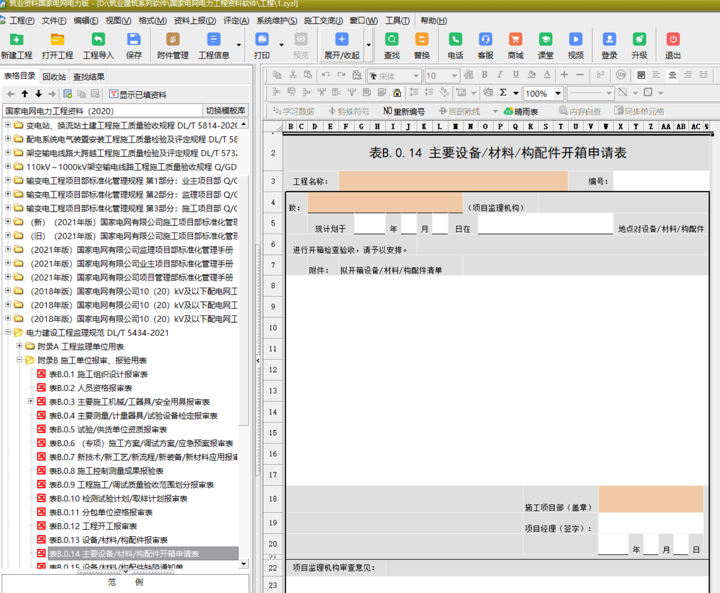Toggle 显示已填资料 filter
Viewport: 720px width, 593px height.
click(138, 94)
